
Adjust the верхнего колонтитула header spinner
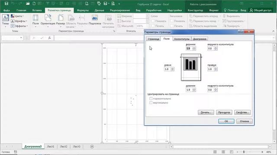(216, 49)
